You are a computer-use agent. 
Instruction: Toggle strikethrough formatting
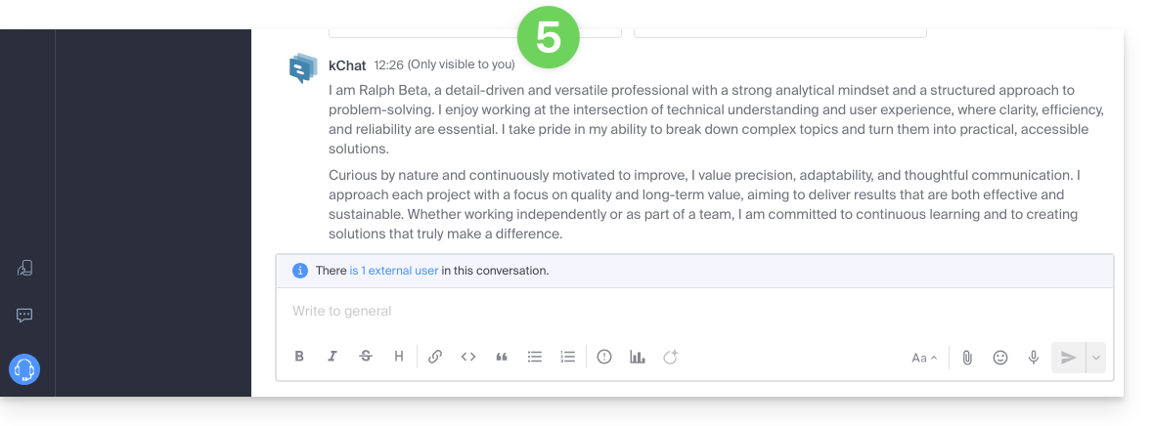click(x=366, y=357)
